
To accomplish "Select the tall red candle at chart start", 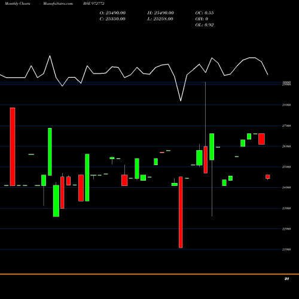I will [13, 147].
